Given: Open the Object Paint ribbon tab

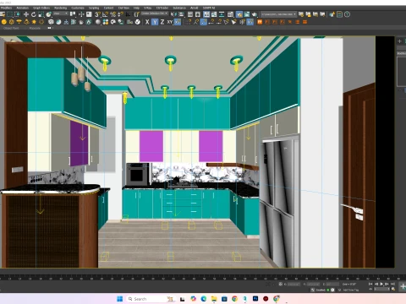Looking at the screenshot, I should coord(11,28).
